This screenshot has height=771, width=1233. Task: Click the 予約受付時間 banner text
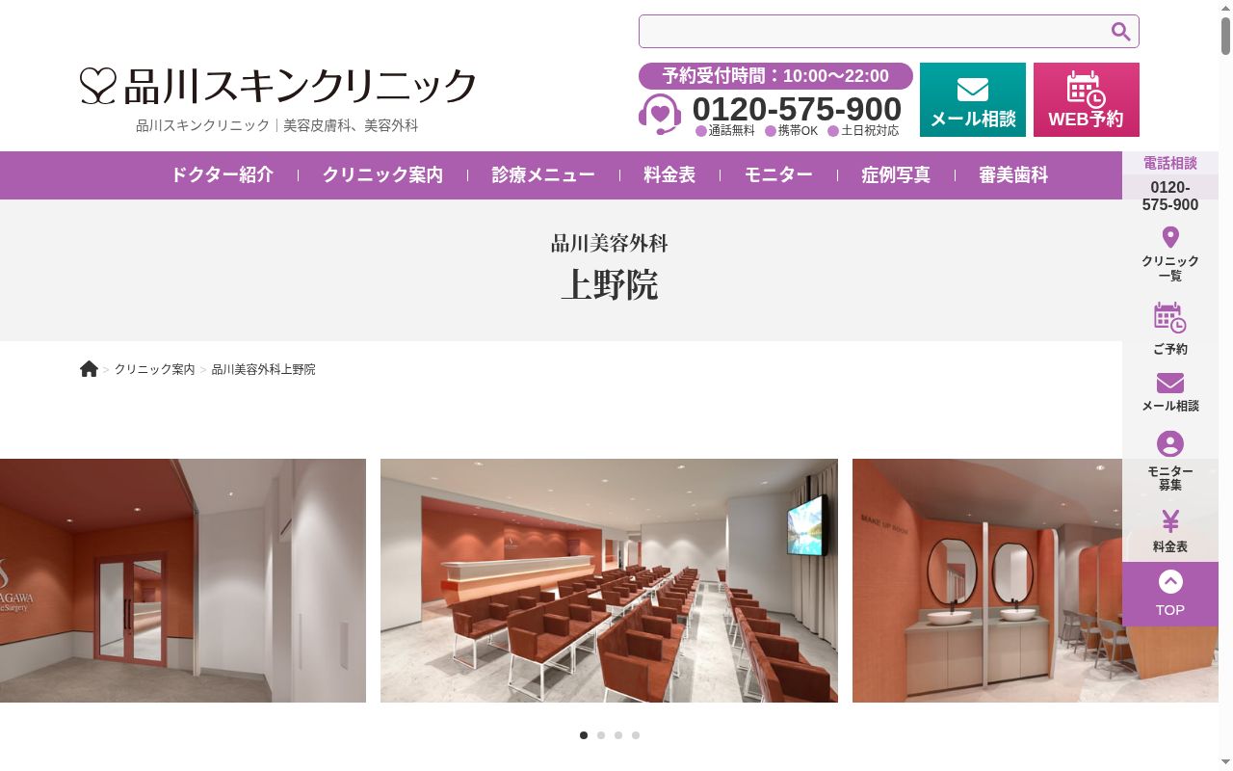tap(775, 76)
